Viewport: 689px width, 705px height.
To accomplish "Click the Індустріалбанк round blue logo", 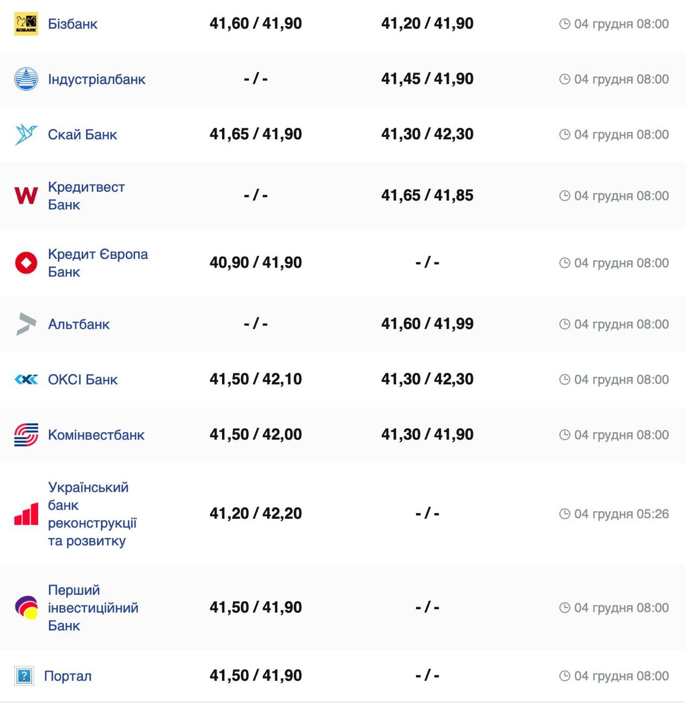I will [26, 79].
